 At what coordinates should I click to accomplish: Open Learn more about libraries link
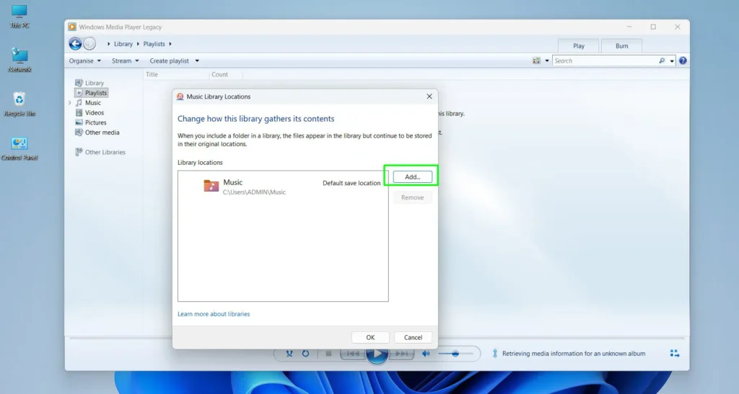214,314
